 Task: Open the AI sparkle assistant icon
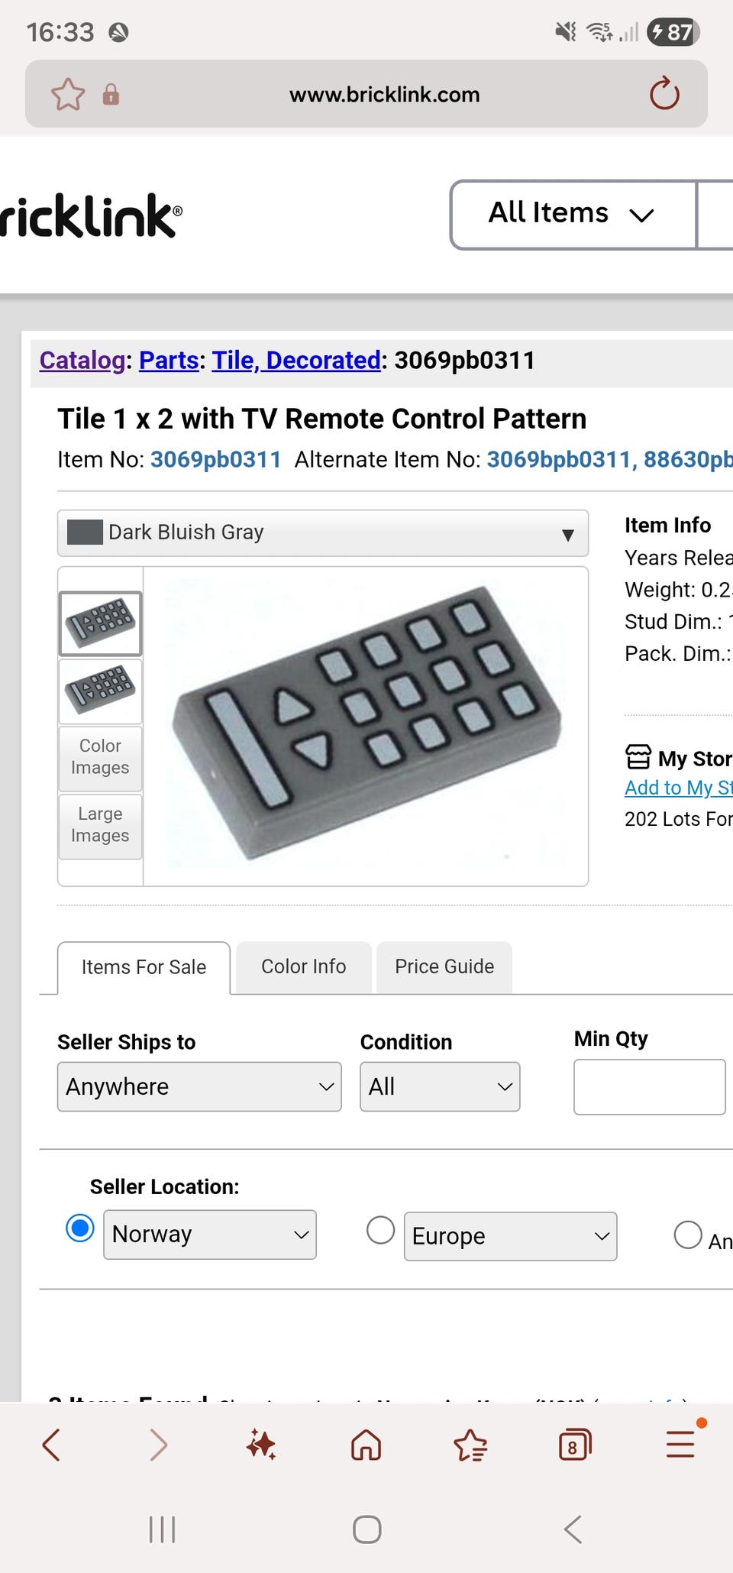coord(261,1445)
